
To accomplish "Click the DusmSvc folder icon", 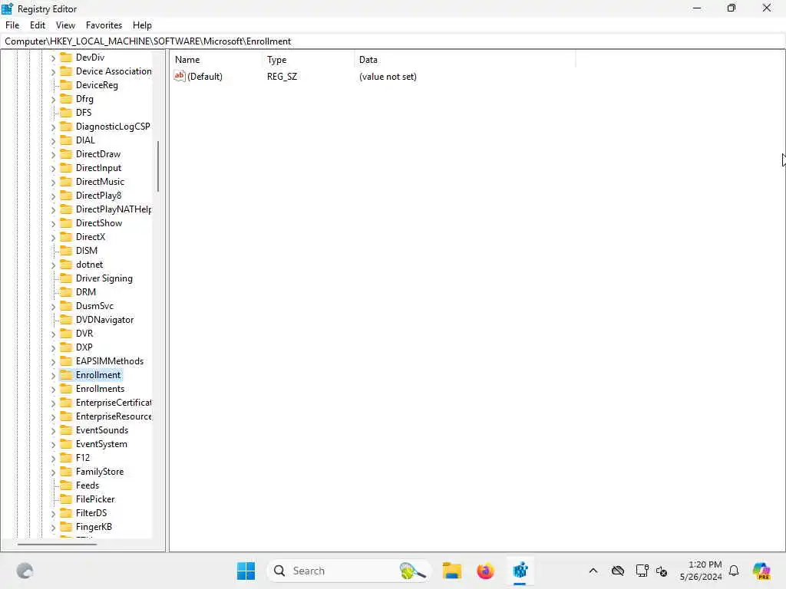I will click(66, 305).
